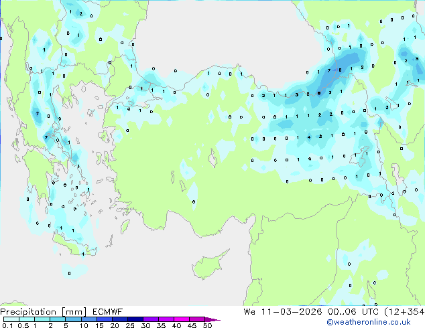Click the 10–15 mm legend swatch
This screenshot has height=328, width=425.
click(88, 319)
